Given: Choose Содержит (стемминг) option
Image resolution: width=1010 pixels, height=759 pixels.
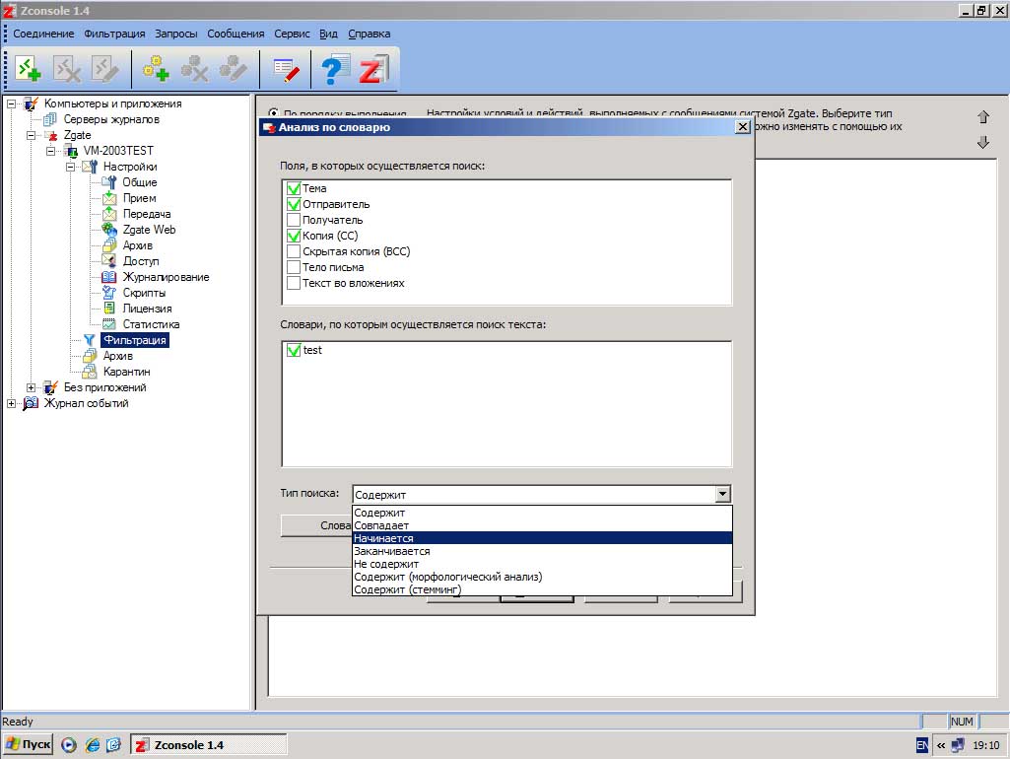Looking at the screenshot, I should [542, 589].
